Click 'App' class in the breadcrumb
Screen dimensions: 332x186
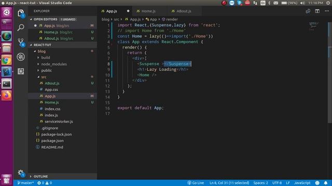(x=151, y=20)
